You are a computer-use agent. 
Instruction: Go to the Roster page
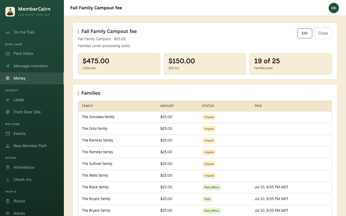click(32, 201)
